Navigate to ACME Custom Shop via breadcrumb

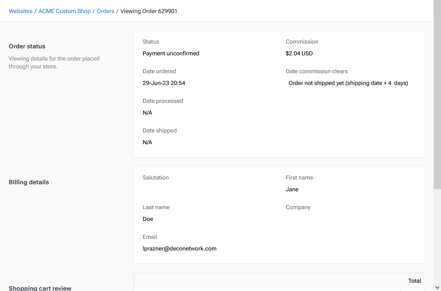click(64, 11)
